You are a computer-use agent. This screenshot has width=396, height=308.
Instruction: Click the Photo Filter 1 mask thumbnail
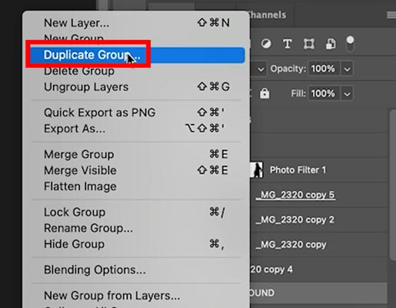pyautogui.click(x=257, y=169)
